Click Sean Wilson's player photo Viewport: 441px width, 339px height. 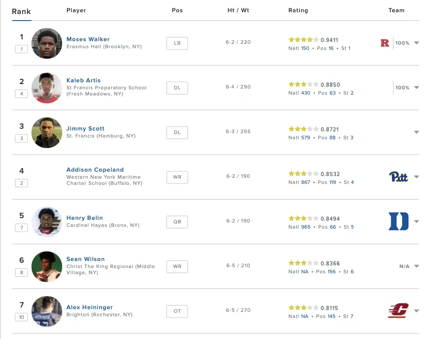47,266
